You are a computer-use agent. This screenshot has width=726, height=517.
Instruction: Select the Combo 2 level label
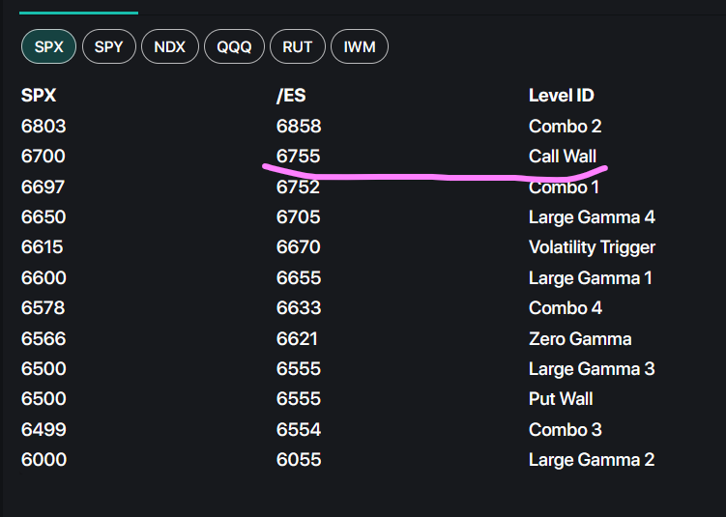pos(565,126)
